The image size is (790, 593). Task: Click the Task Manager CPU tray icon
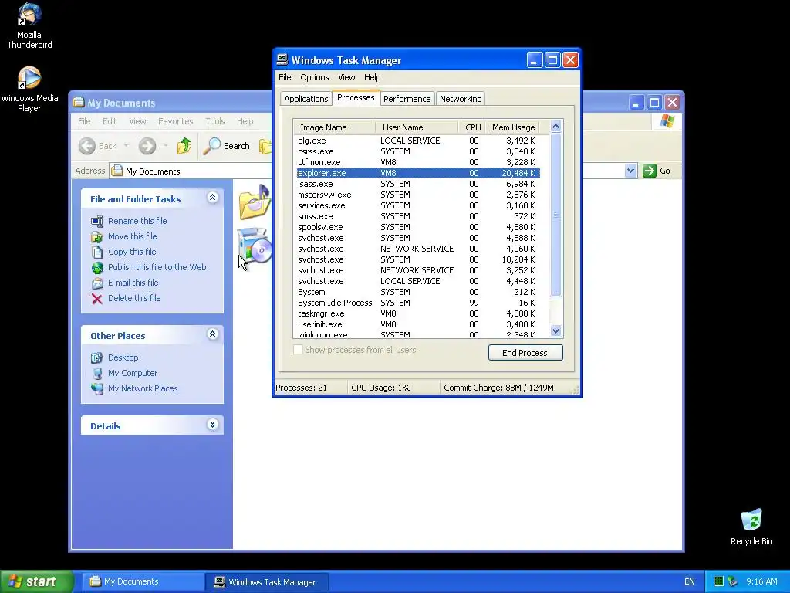coord(719,581)
